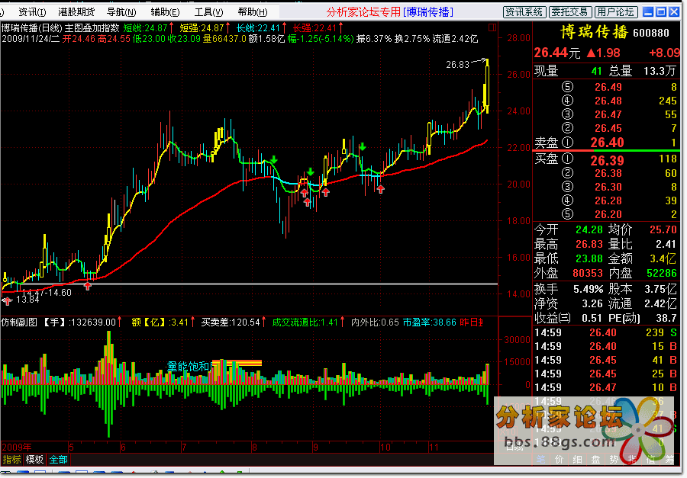Screen dimensions: 687x478
Task: Select the 14:59 tick at 26.47 volume 10
Action: [x=605, y=387]
